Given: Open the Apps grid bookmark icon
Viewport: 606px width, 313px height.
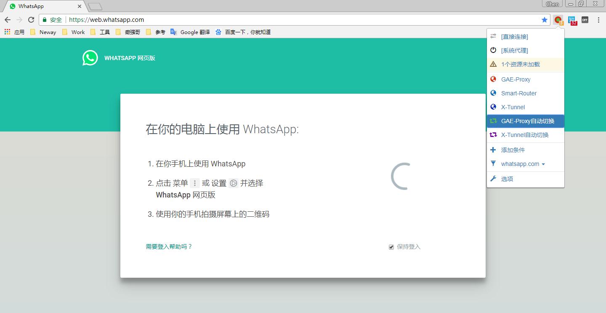Looking at the screenshot, I should pyautogui.click(x=7, y=32).
